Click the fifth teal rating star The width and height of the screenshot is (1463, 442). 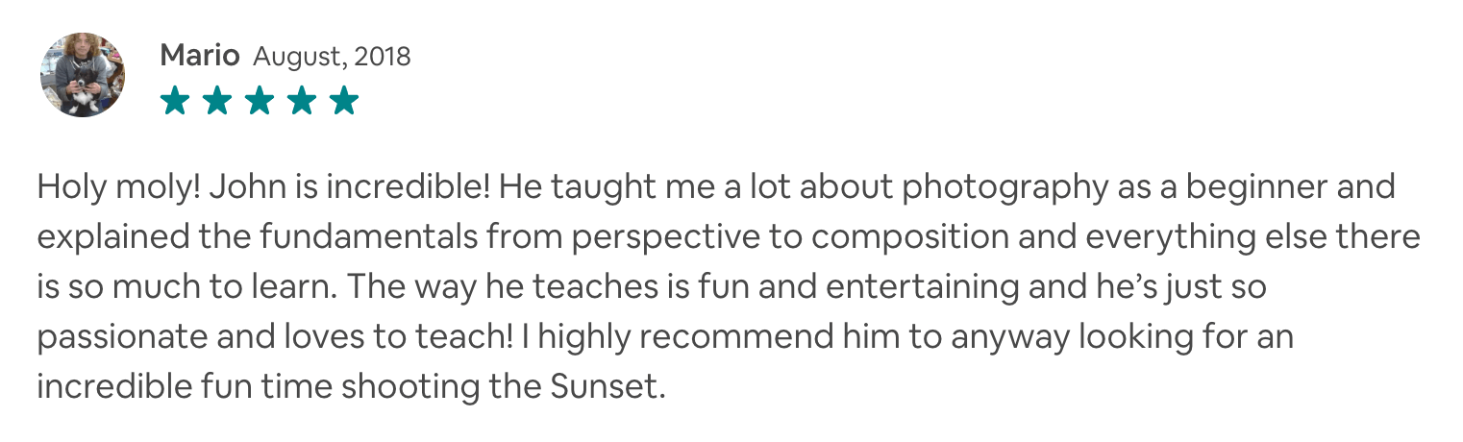point(344,100)
